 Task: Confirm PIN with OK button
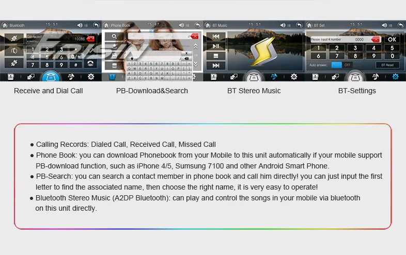[x=392, y=39]
